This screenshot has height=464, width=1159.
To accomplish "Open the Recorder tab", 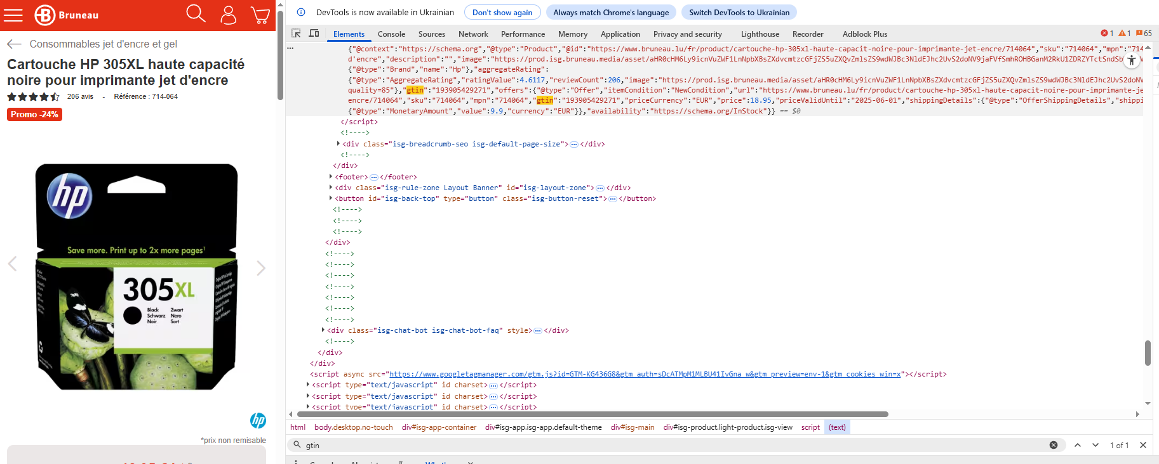I will pyautogui.click(x=808, y=34).
